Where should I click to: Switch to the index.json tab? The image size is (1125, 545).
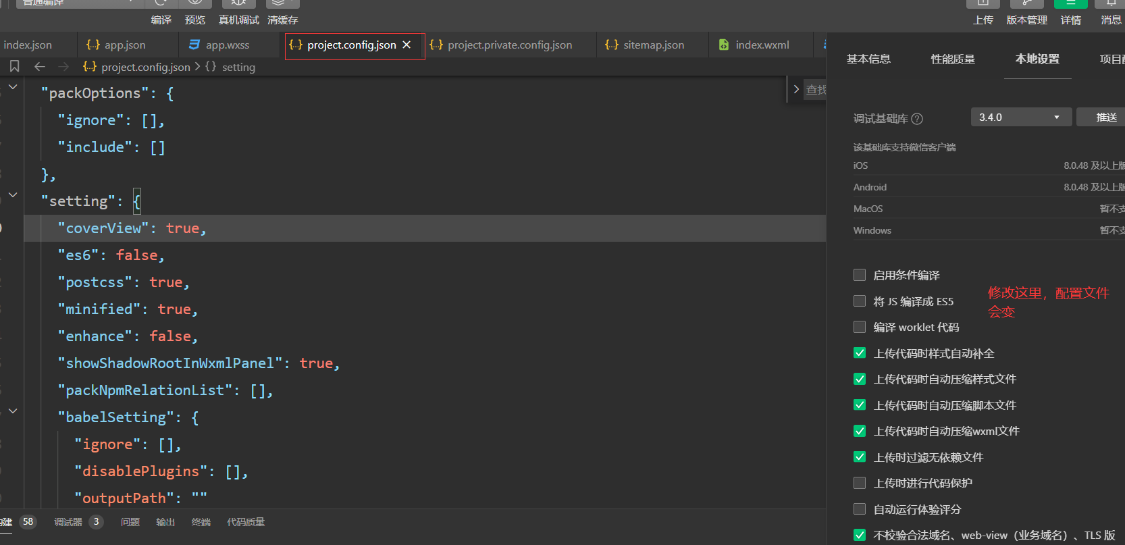(x=27, y=45)
